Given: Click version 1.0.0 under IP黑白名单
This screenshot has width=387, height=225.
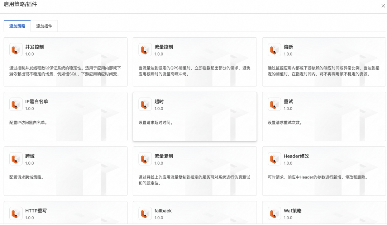Looking at the screenshot, I should point(30,109).
